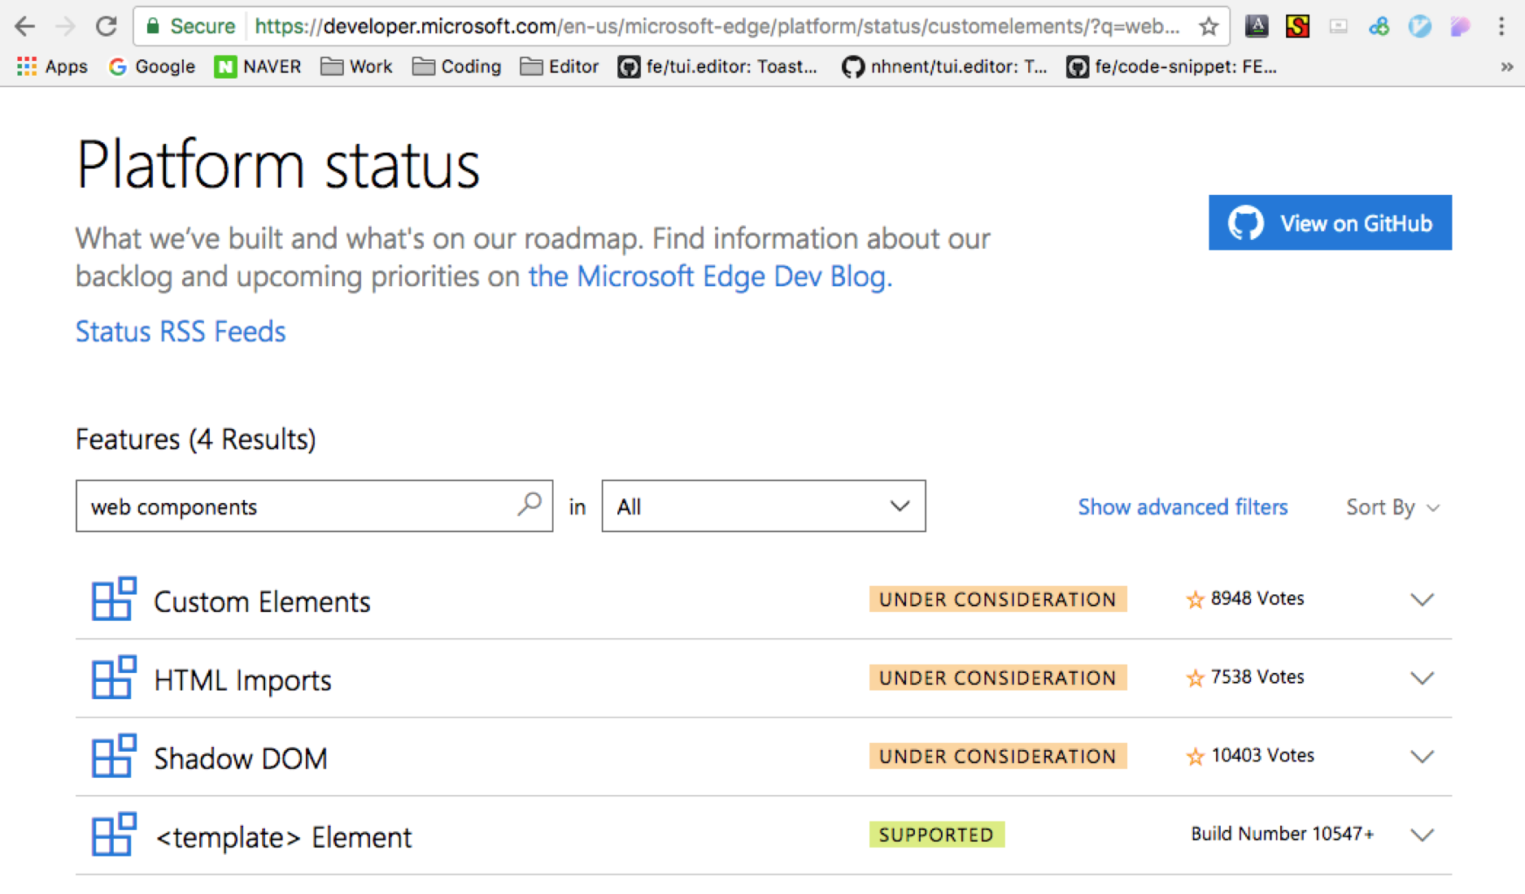Click Show advanced filters
1525x894 pixels.
pos(1183,507)
